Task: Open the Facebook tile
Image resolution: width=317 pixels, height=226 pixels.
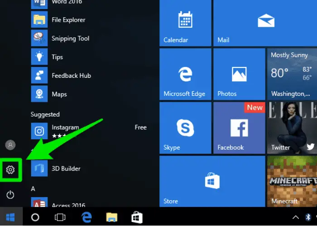Action: pos(240,128)
